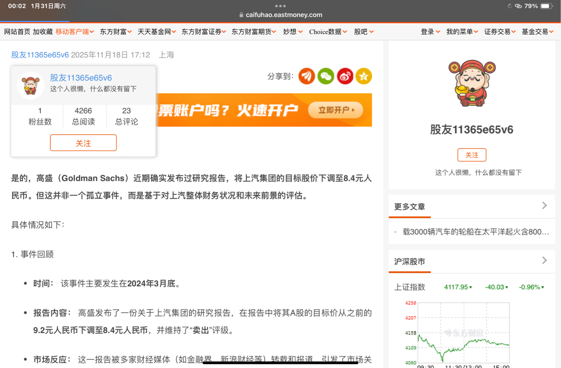Click 23 总评论 stat
561x368 pixels.
(x=126, y=116)
